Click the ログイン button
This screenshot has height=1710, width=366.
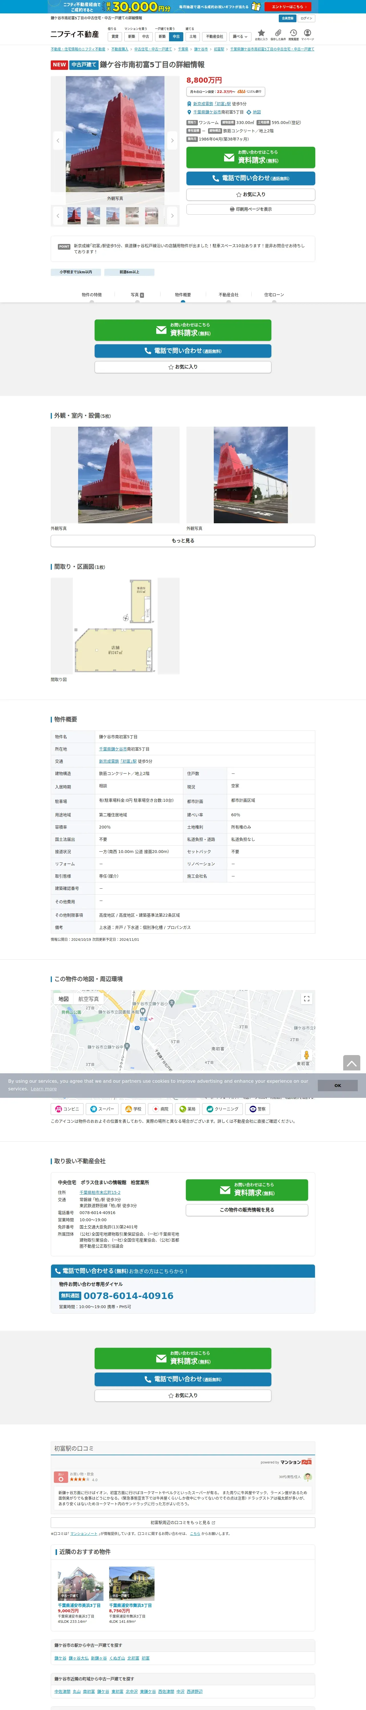306,18
